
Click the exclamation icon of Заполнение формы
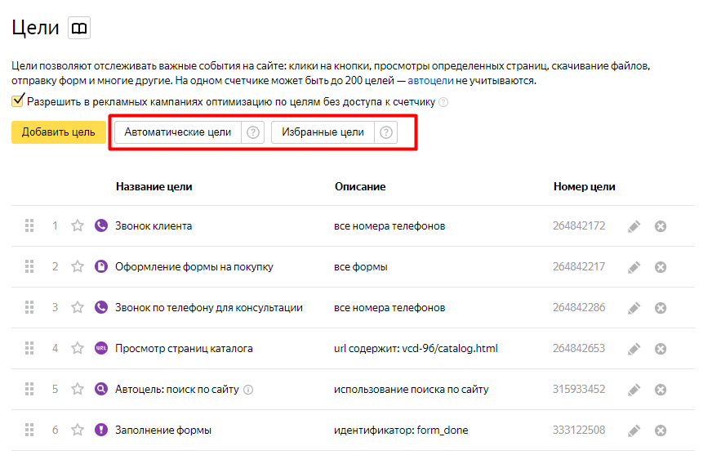click(101, 430)
